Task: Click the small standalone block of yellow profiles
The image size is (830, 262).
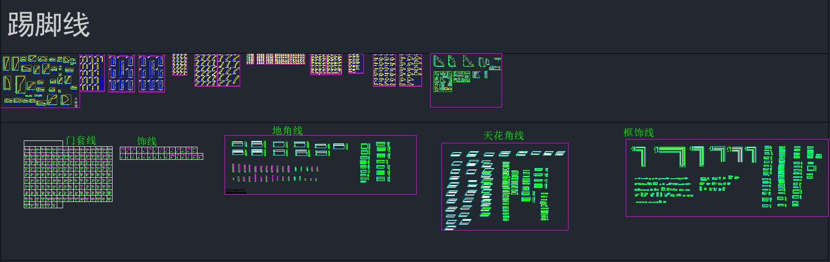Action: point(179,64)
